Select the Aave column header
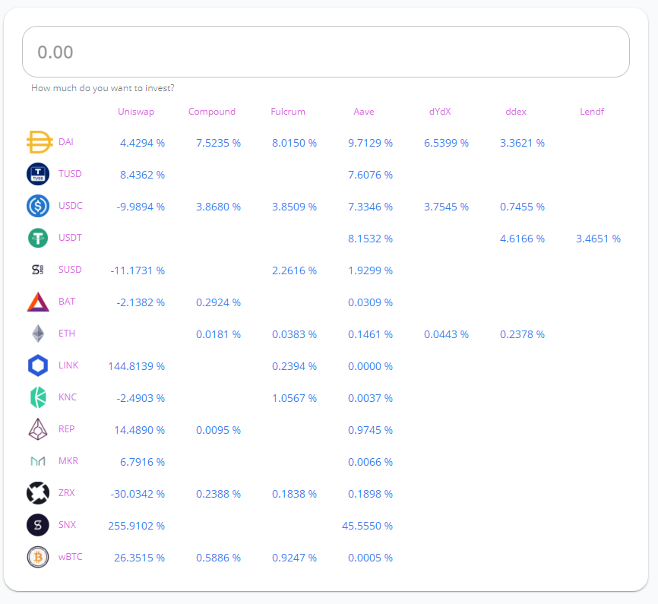This screenshot has width=658, height=604. point(364,112)
